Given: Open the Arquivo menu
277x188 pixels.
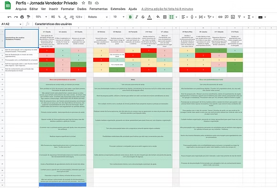Looking at the screenshot, I should click(x=21, y=9).
